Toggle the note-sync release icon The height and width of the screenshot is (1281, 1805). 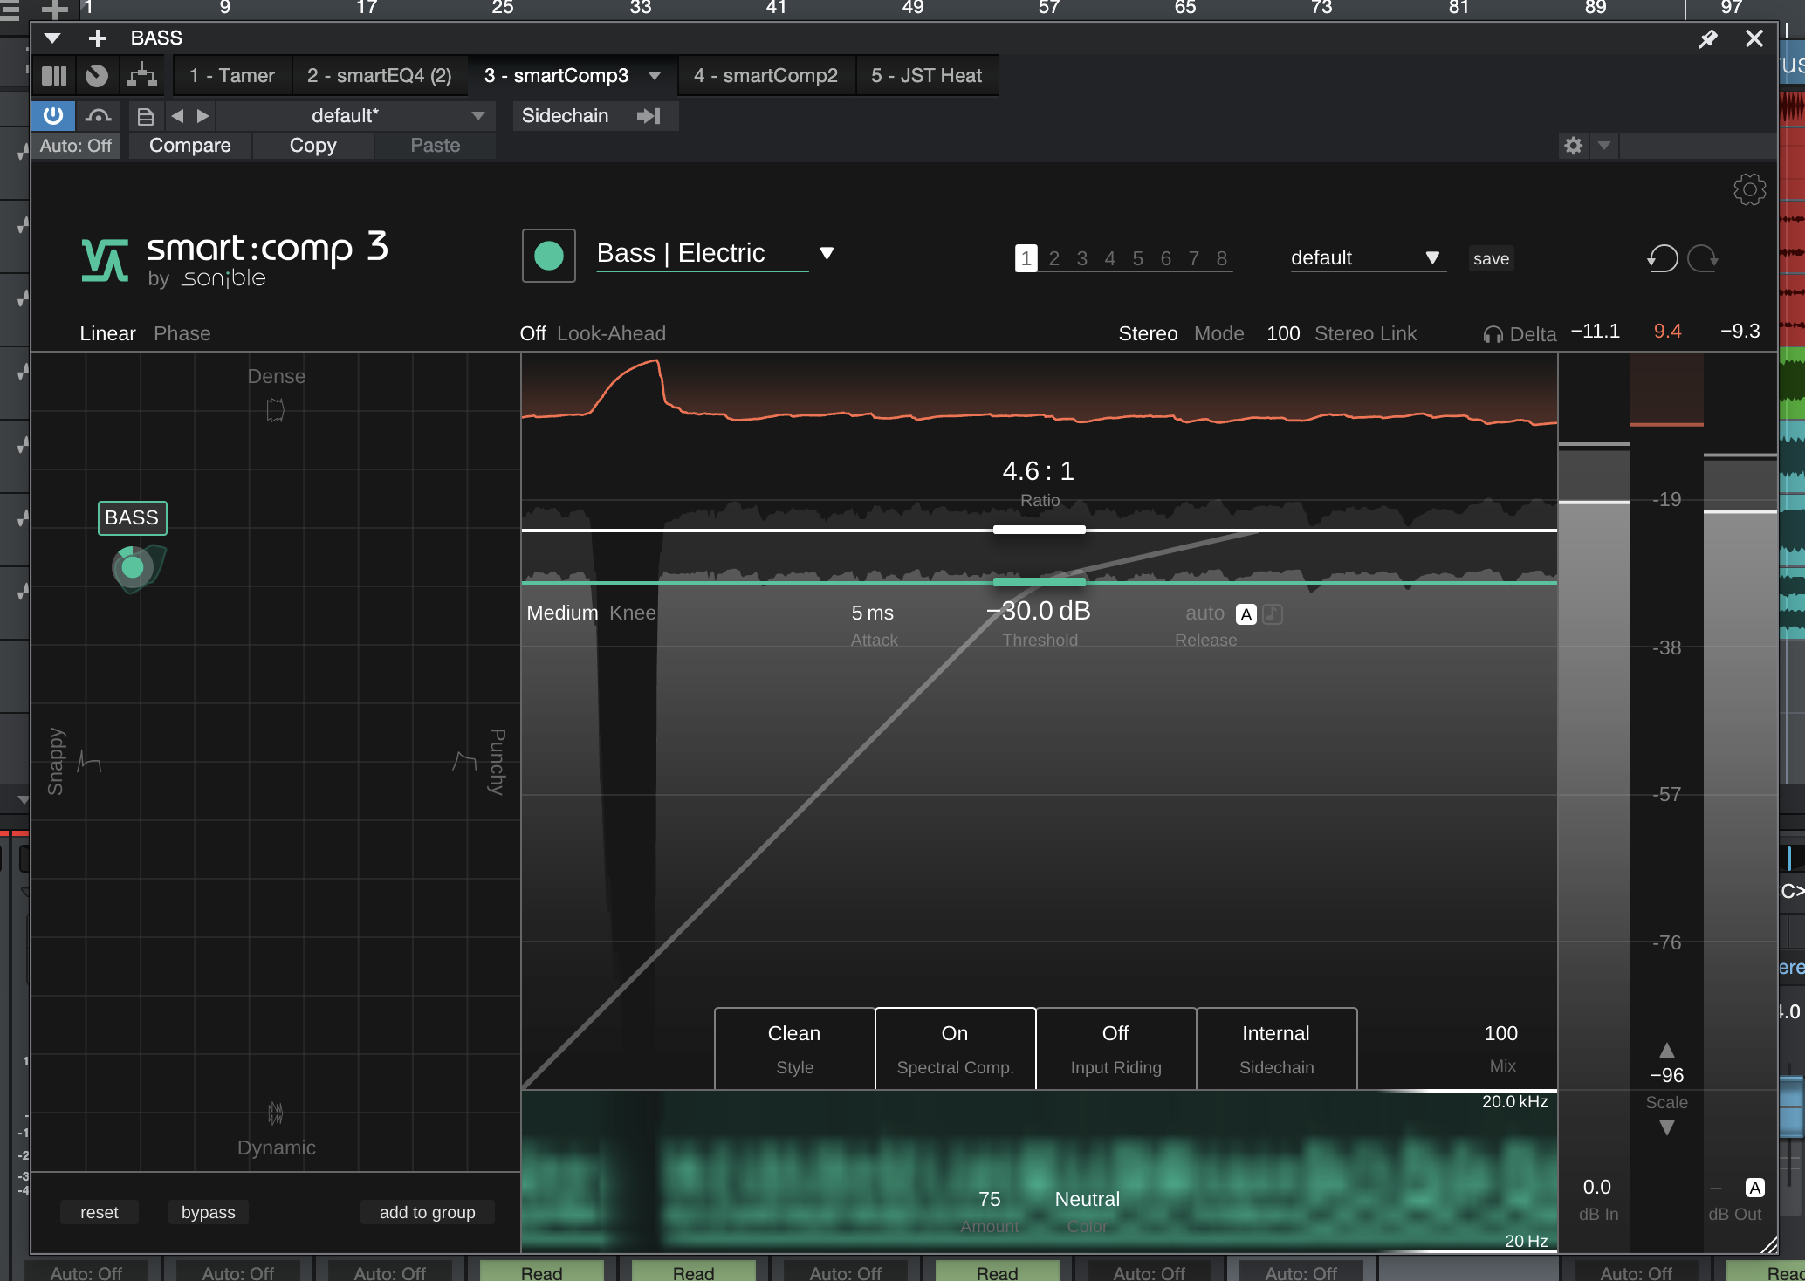click(x=1273, y=614)
